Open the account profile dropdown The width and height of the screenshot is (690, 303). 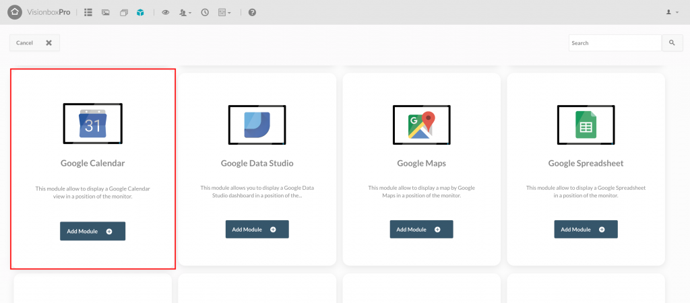coord(672,12)
